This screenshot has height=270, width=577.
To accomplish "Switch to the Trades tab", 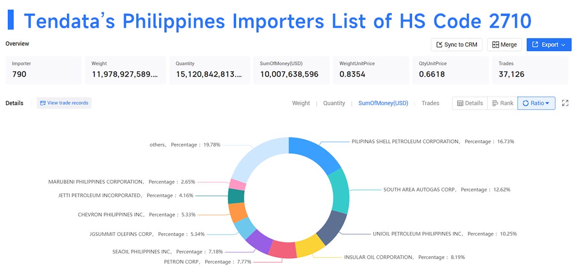I will pyautogui.click(x=431, y=103).
